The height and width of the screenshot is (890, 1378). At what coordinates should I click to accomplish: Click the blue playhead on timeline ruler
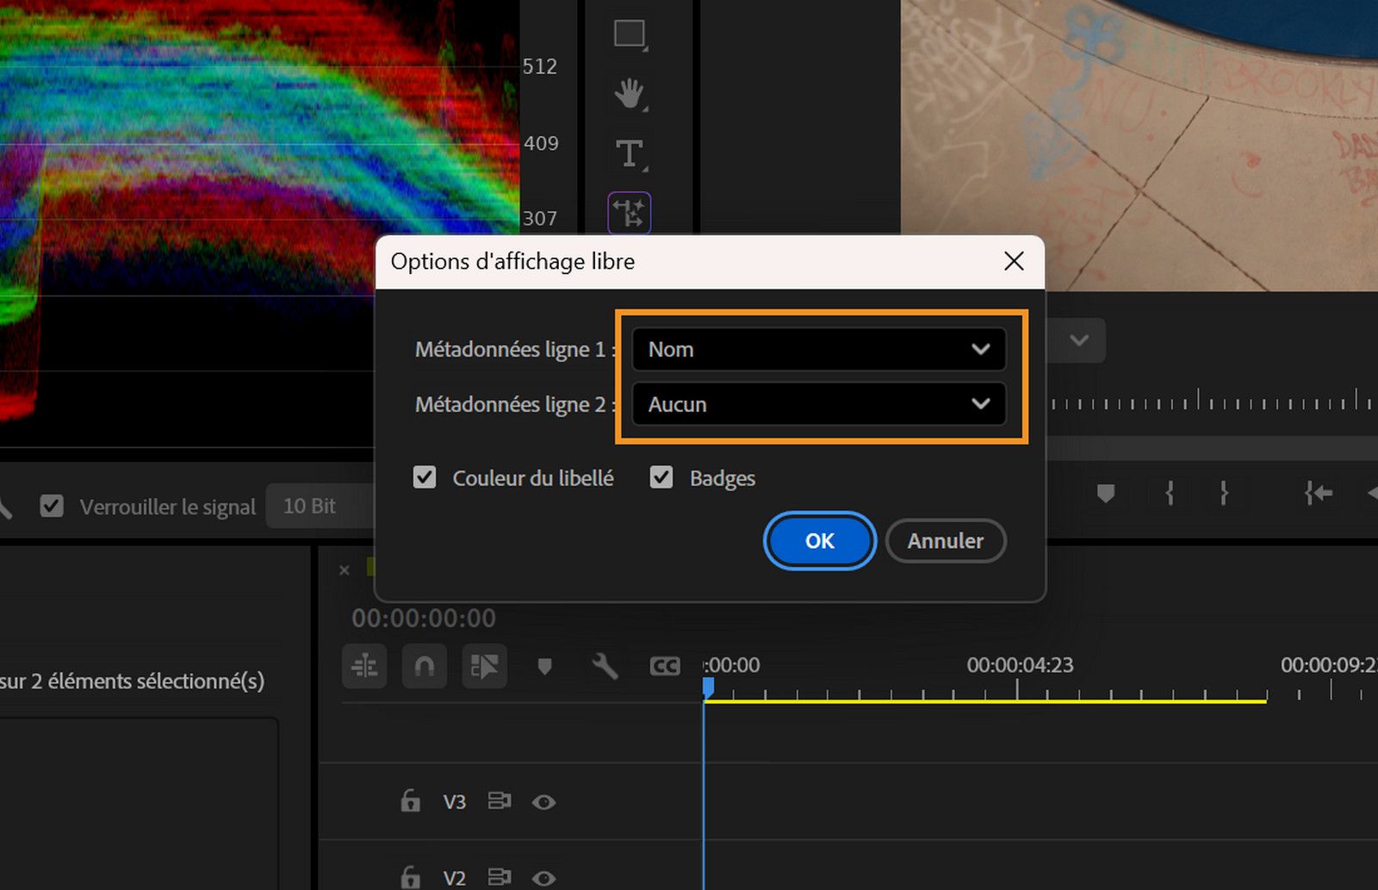[x=708, y=687]
